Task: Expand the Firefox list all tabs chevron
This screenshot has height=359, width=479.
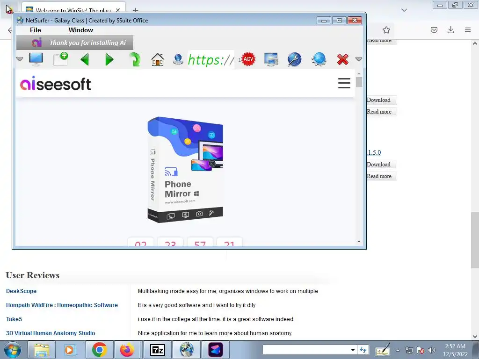Action: tap(404, 10)
